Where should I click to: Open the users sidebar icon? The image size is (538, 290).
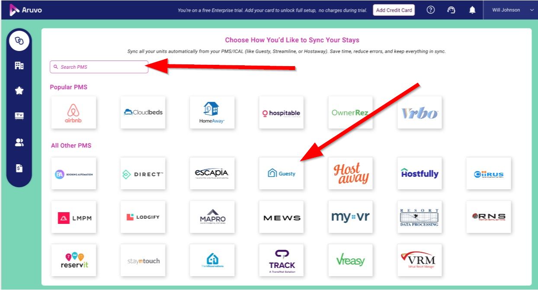tap(19, 143)
